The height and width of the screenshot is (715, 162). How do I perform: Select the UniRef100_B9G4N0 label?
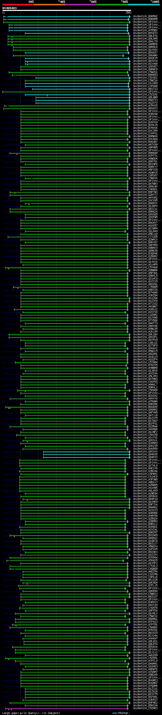[145, 56]
